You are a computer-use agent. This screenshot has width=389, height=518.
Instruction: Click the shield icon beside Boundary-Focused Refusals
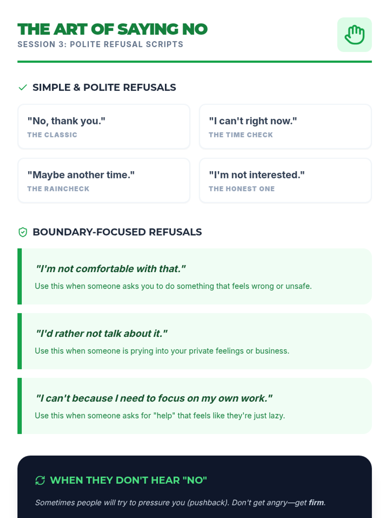23,232
